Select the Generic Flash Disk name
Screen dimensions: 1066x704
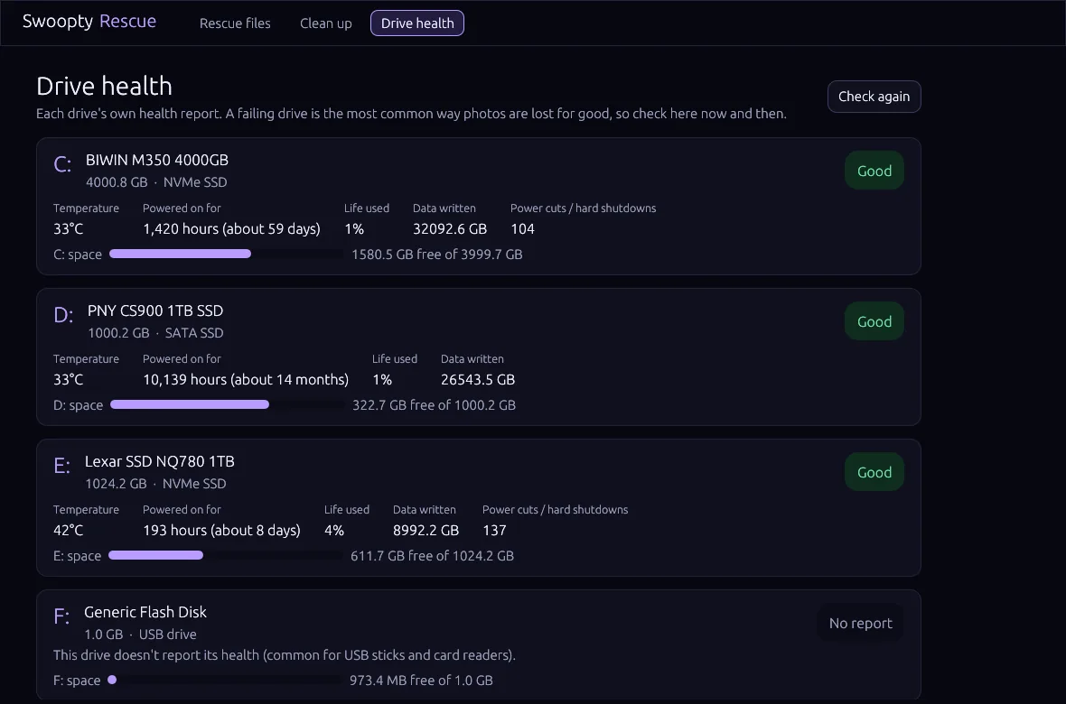pos(145,612)
